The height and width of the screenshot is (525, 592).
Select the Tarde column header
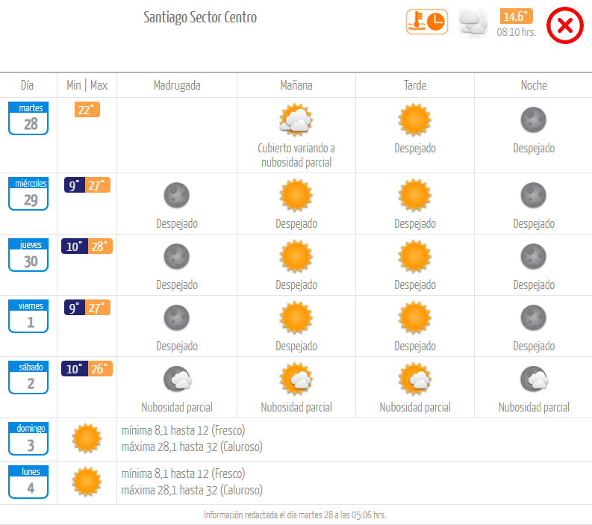coord(415,85)
